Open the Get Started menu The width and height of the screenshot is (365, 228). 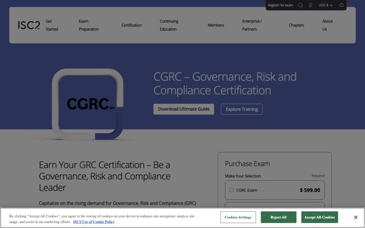pos(52,25)
